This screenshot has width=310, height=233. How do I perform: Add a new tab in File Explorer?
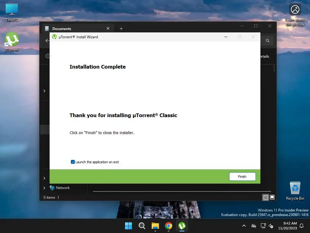121,29
